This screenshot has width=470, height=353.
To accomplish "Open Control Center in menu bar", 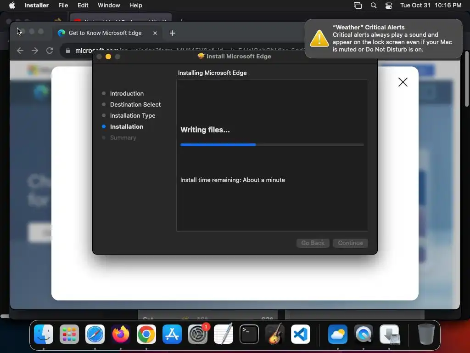I will pos(389,6).
